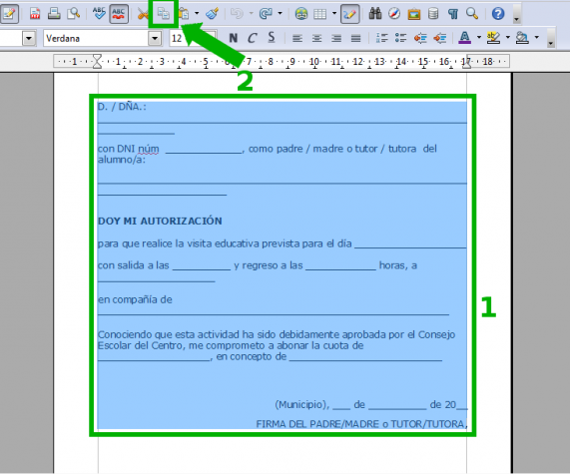570x474 pixels.
Task: Open the Insert Table dropdown arrow
Action: 334,14
